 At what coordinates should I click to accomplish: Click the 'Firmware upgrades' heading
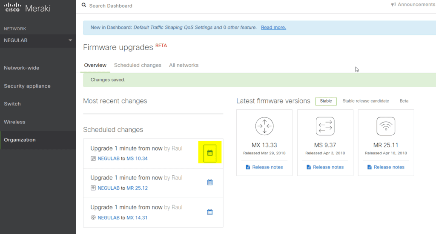tap(118, 47)
